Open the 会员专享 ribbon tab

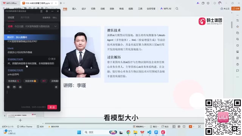151,9
